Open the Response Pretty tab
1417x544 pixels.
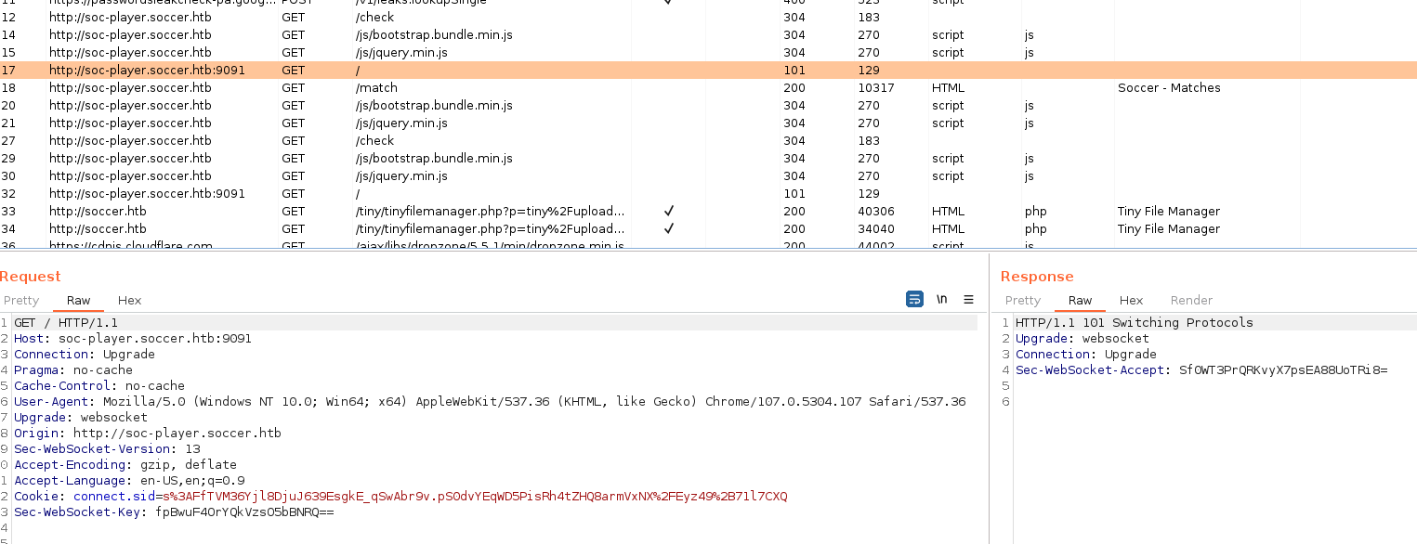pos(1022,300)
